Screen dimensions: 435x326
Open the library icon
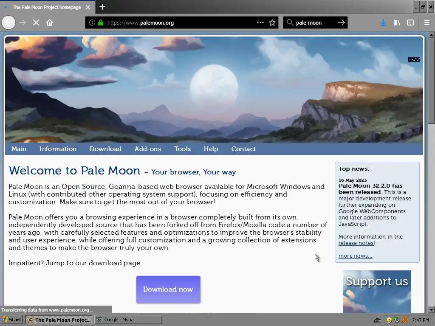pyautogui.click(x=397, y=22)
